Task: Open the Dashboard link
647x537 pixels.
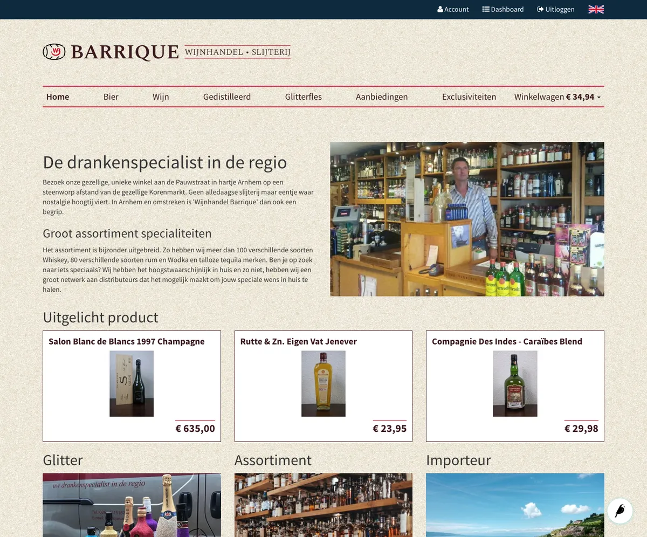Action: [503, 9]
